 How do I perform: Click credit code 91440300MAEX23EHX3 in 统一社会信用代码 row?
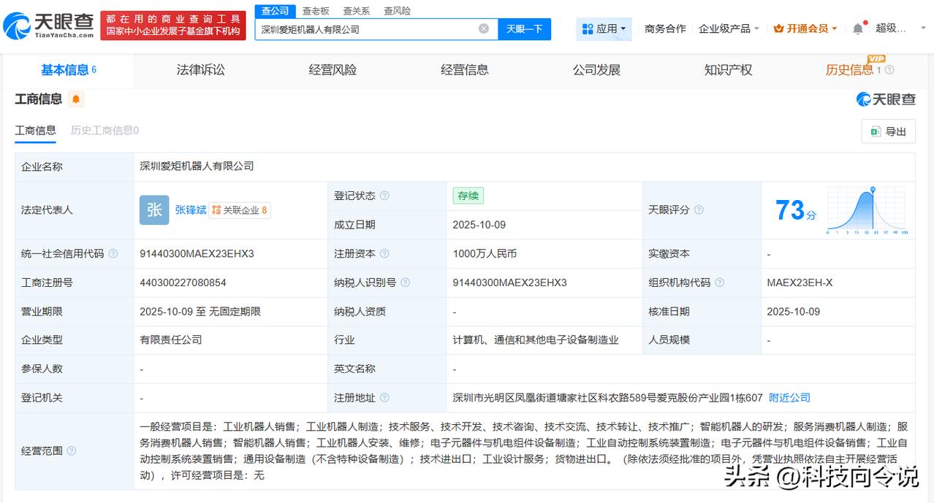[x=197, y=253]
